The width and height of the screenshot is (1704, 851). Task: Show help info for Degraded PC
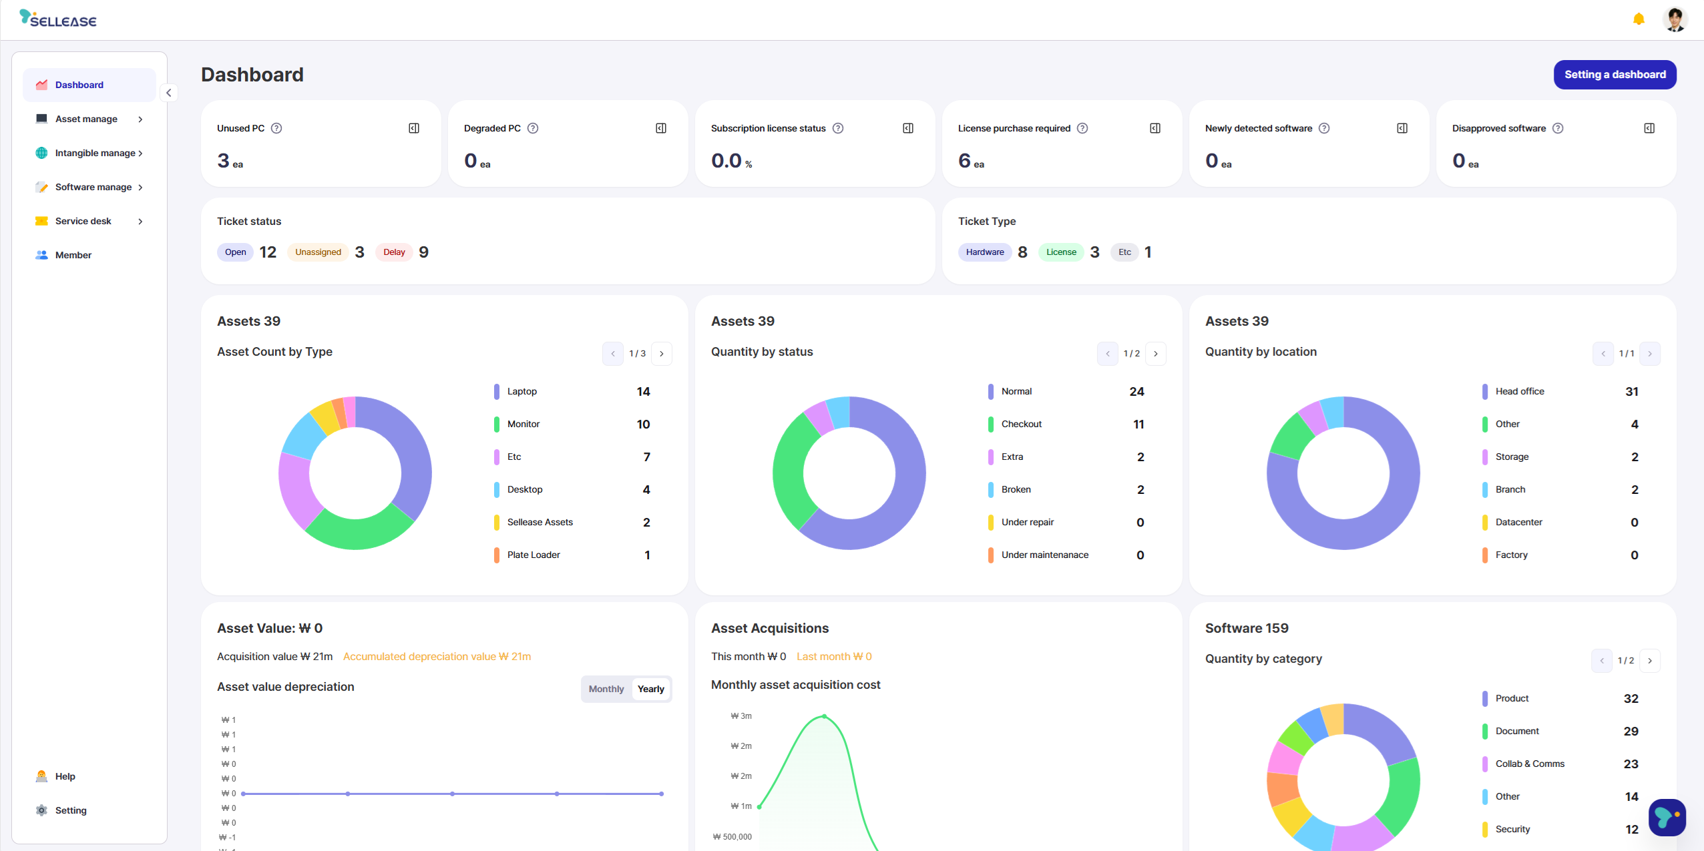point(533,128)
